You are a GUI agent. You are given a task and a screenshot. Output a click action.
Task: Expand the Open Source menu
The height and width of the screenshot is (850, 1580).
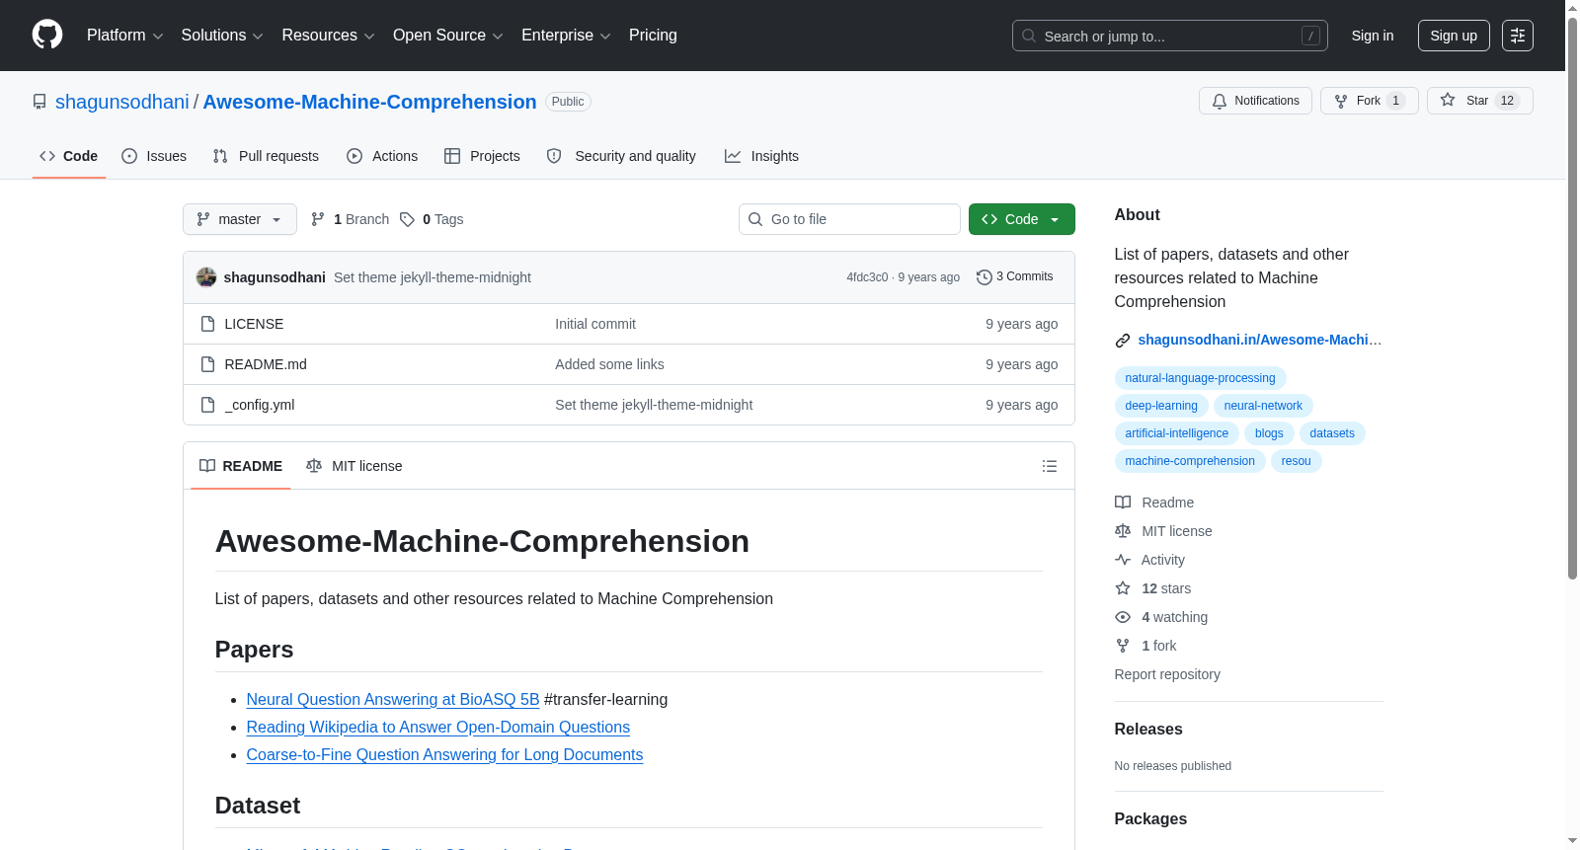pos(448,36)
